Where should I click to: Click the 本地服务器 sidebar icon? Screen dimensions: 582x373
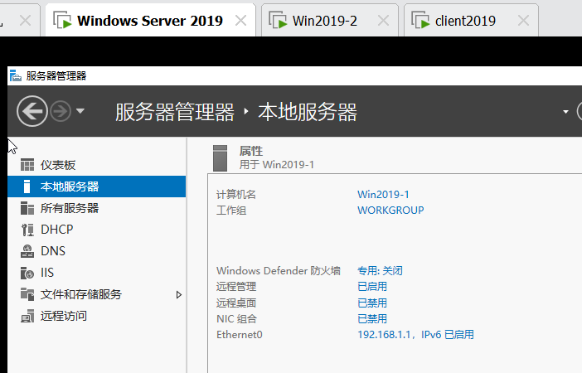27,186
